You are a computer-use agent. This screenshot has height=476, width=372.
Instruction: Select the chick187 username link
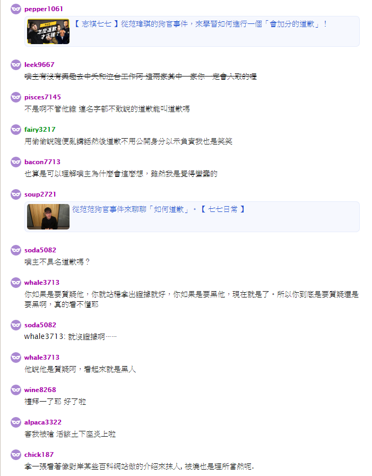pos(39,455)
